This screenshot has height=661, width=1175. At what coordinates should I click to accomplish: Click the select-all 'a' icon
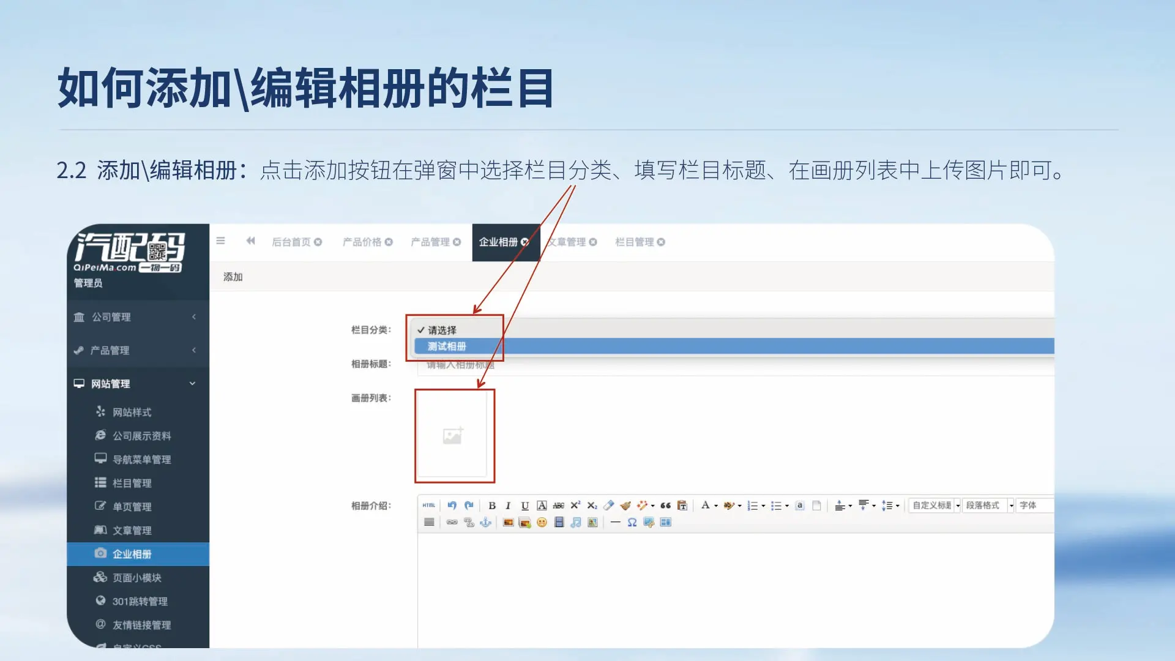[x=799, y=506]
